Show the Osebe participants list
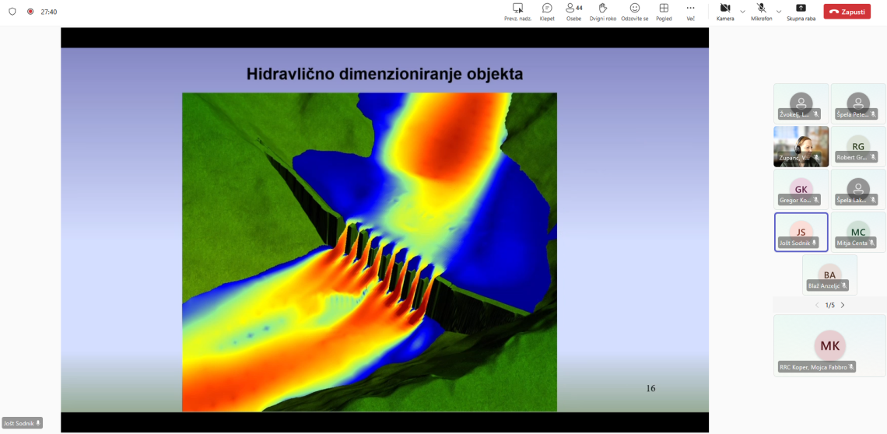 (x=573, y=9)
